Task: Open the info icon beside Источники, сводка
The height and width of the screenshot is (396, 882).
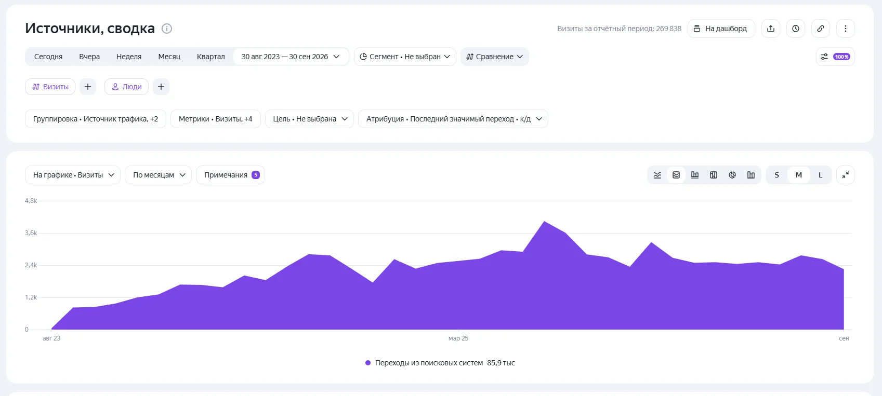Action: coord(167,29)
